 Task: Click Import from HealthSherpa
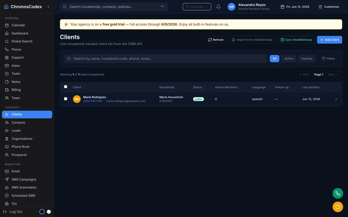coord(252,40)
